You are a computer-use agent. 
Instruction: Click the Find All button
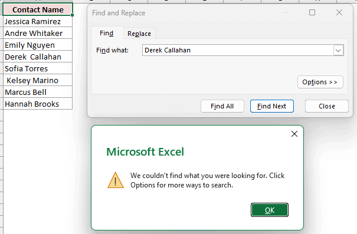pos(222,106)
